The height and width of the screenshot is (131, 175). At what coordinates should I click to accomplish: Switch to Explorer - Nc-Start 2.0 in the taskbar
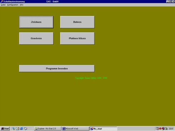pos(47,129)
